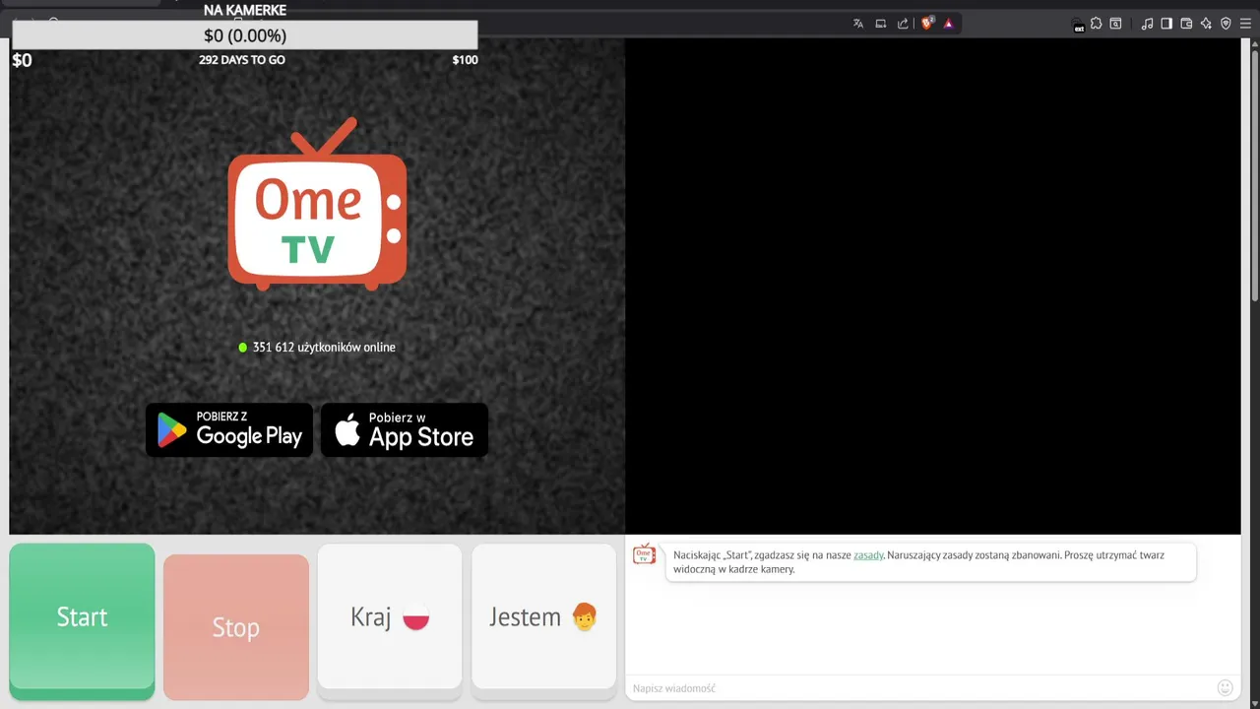Open the Leo AI sparkle icon

[1206, 24]
